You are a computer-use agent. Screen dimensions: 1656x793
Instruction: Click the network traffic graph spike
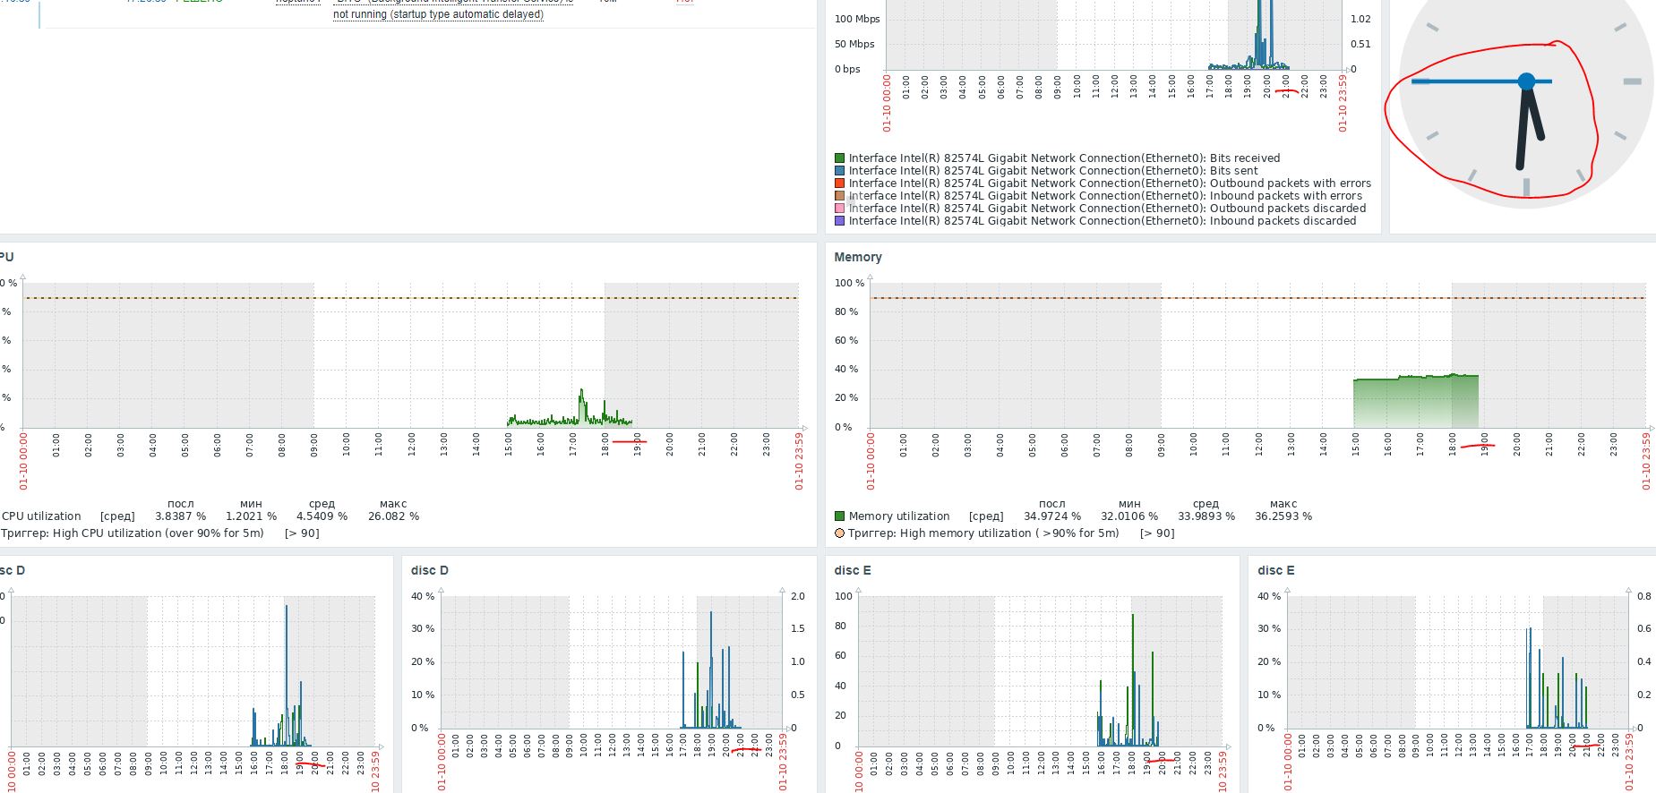(1261, 36)
